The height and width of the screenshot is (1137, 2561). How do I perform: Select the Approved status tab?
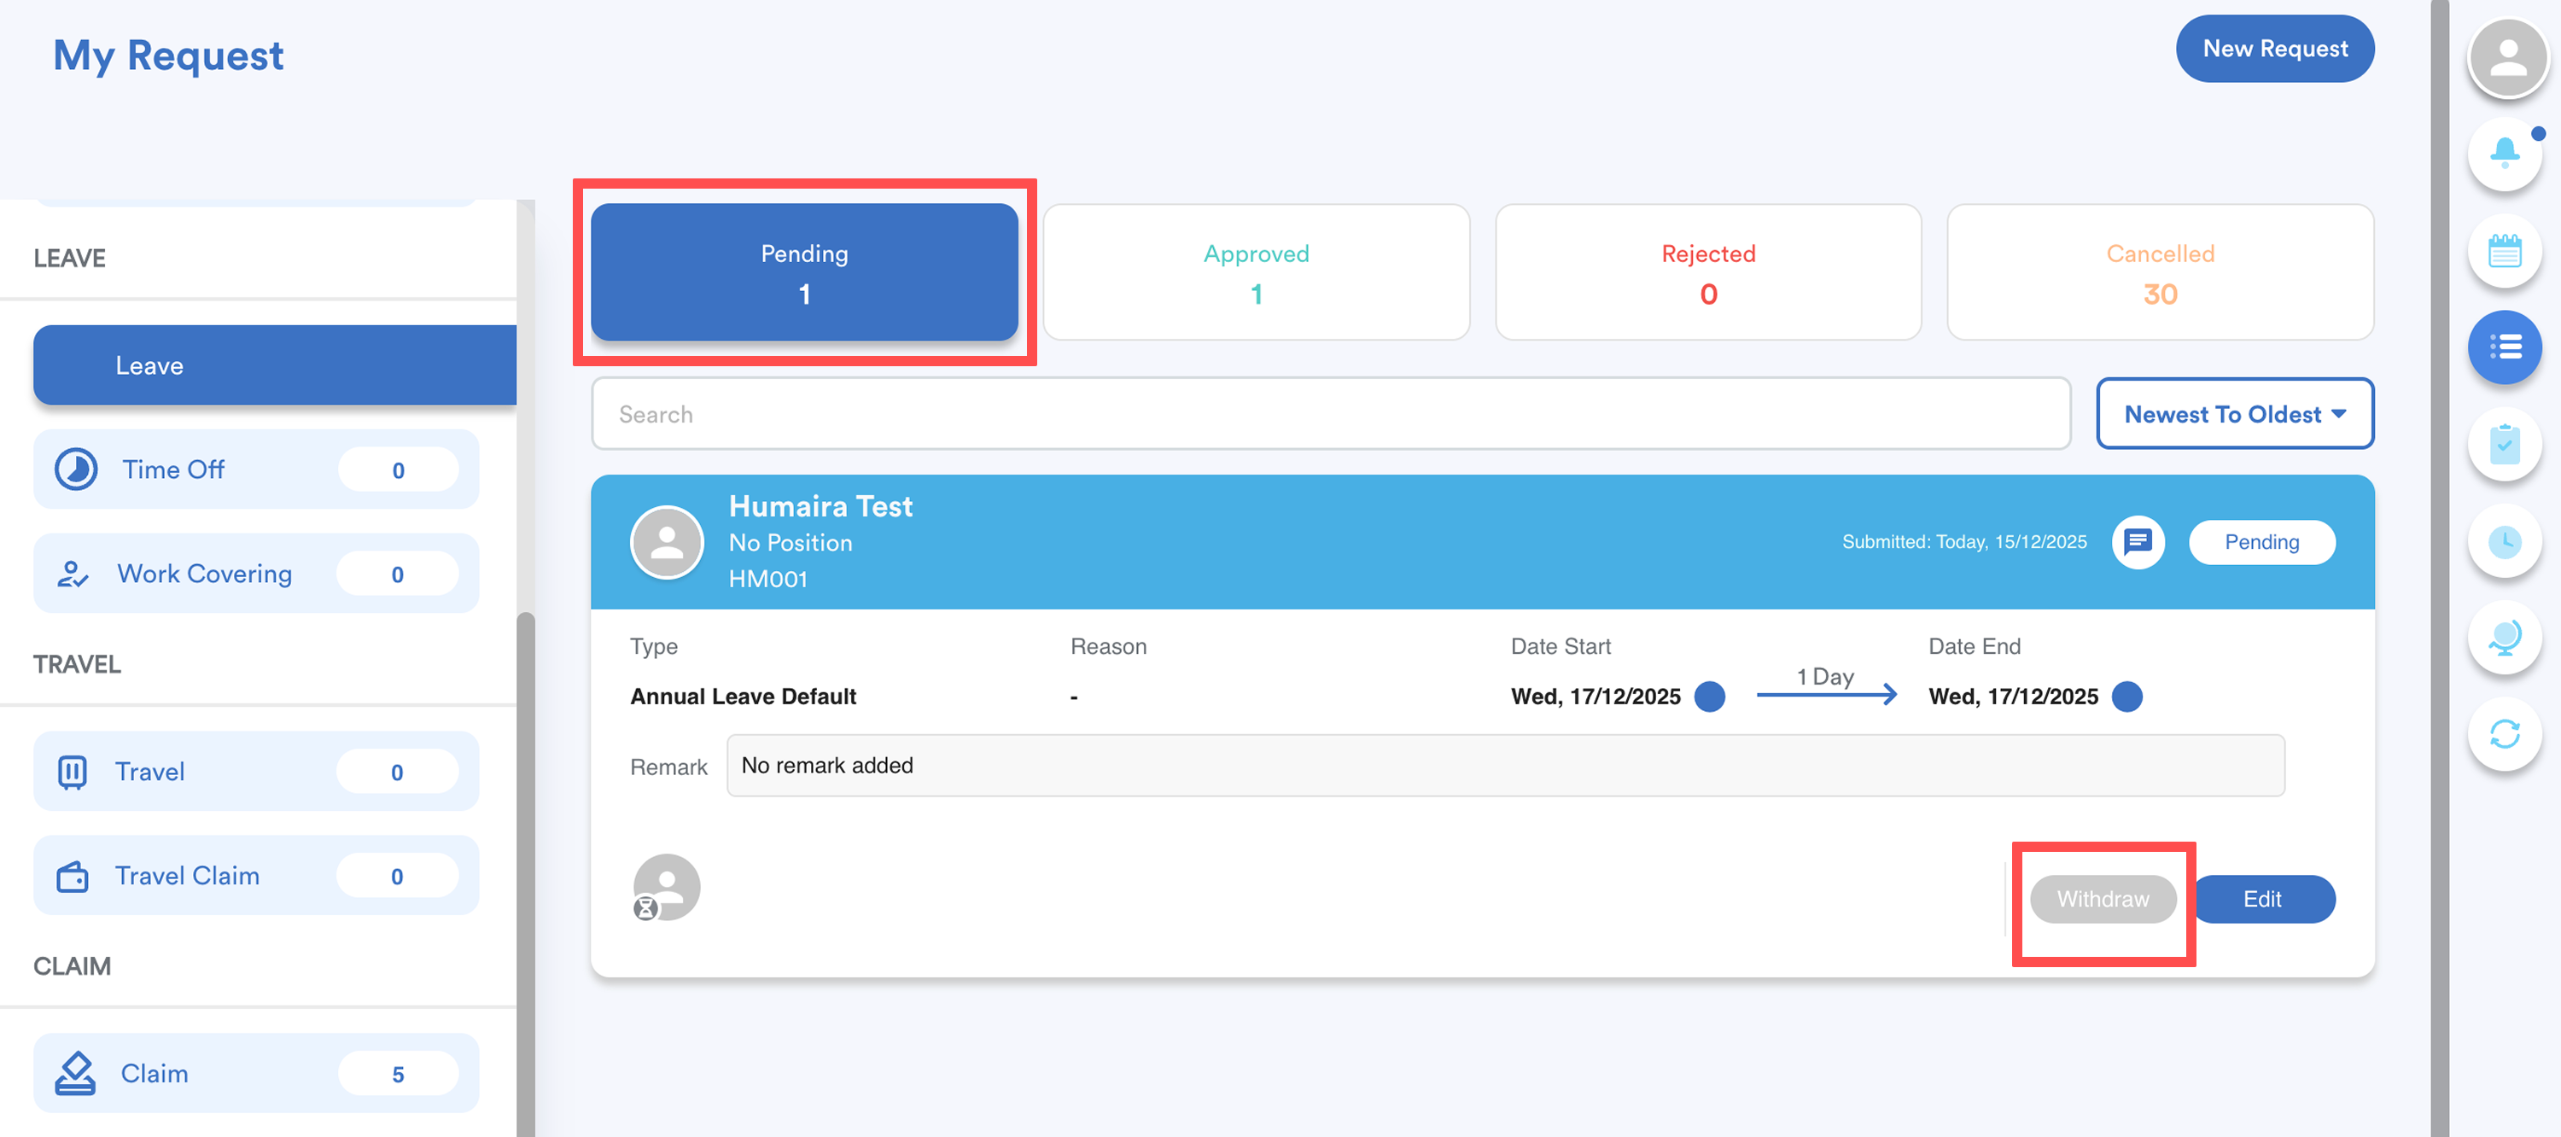[x=1256, y=272]
